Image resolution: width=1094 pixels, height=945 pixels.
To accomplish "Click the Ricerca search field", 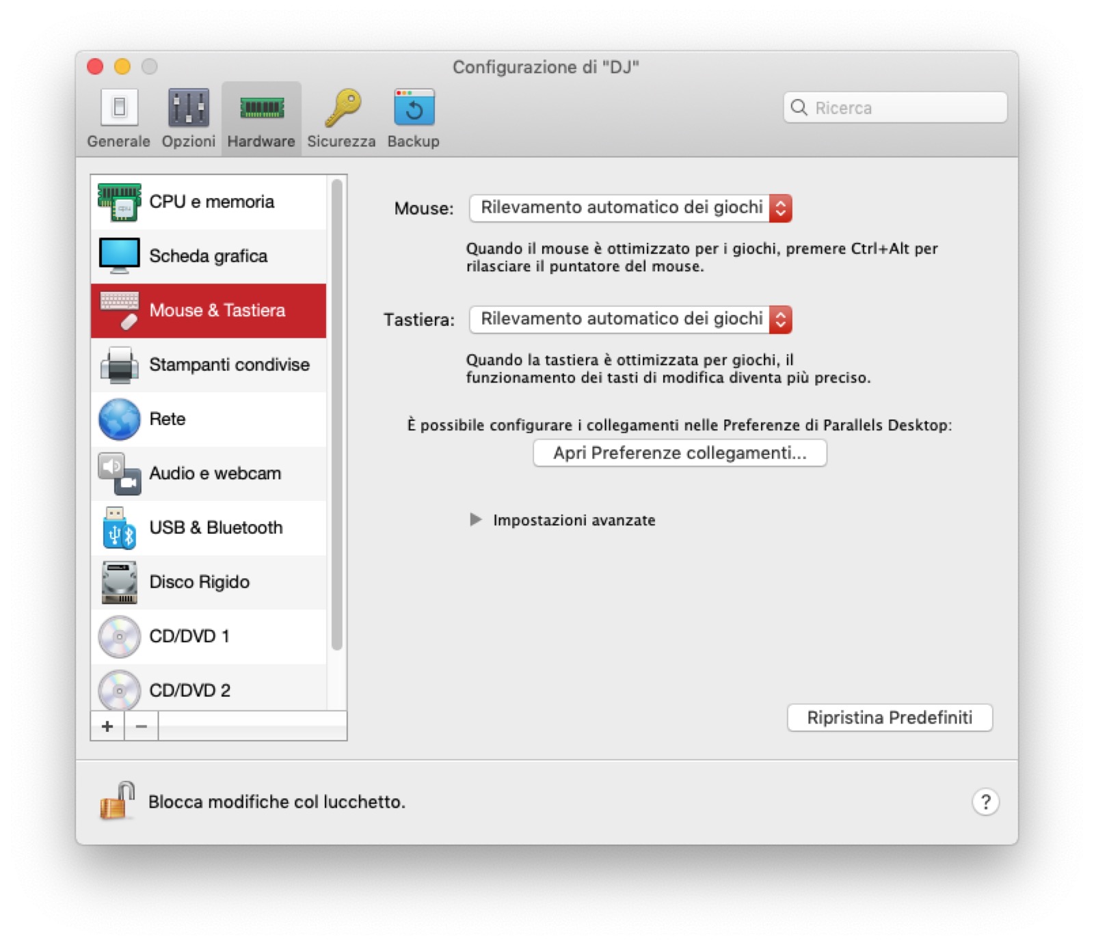I will coord(895,107).
